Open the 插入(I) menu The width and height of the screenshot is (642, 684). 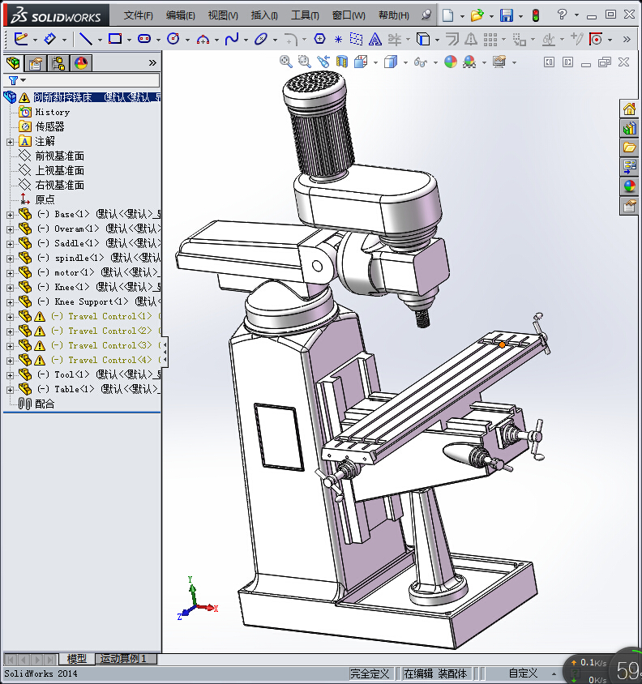coord(264,15)
